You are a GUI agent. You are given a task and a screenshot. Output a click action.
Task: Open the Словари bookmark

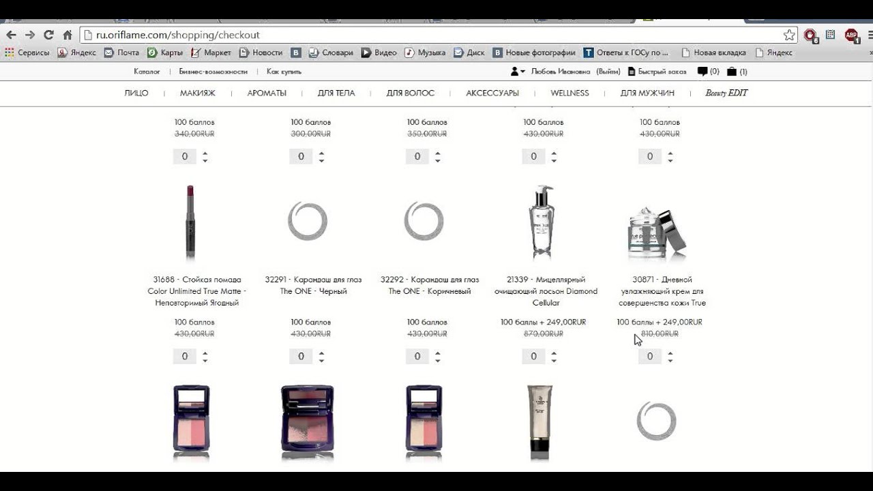[331, 53]
